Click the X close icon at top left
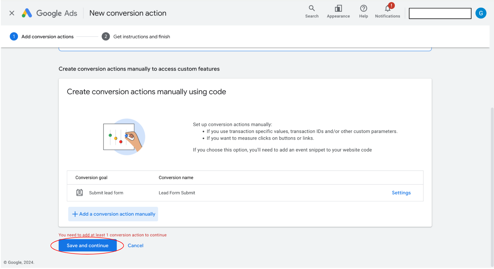This screenshot has height=269, width=494. (12, 13)
